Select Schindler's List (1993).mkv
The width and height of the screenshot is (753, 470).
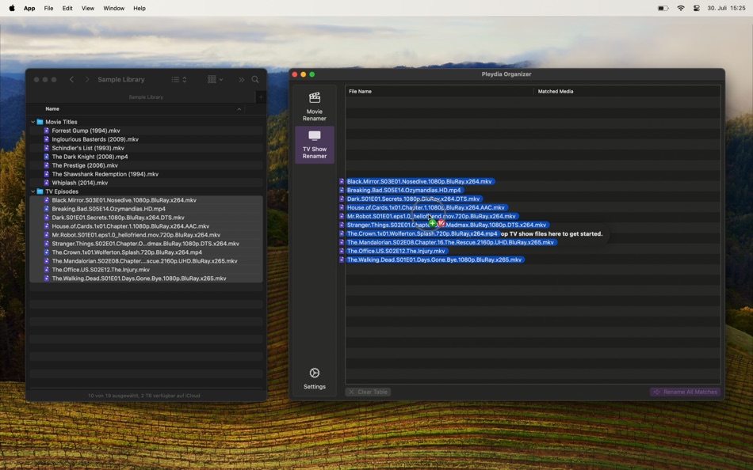pos(146,148)
